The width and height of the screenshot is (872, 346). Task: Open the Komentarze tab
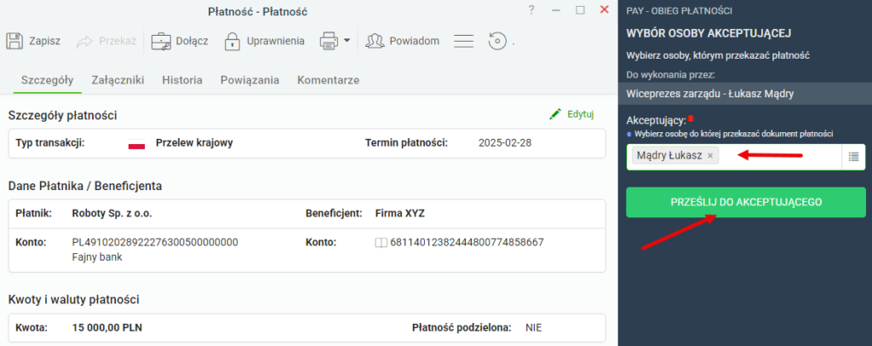tap(328, 80)
